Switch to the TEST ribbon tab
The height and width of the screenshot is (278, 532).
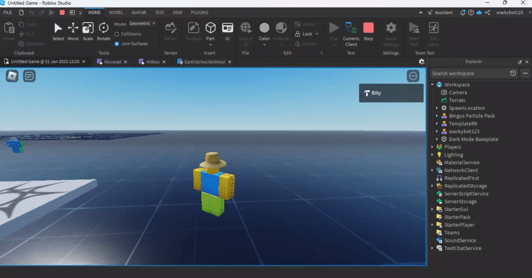pyautogui.click(x=160, y=13)
